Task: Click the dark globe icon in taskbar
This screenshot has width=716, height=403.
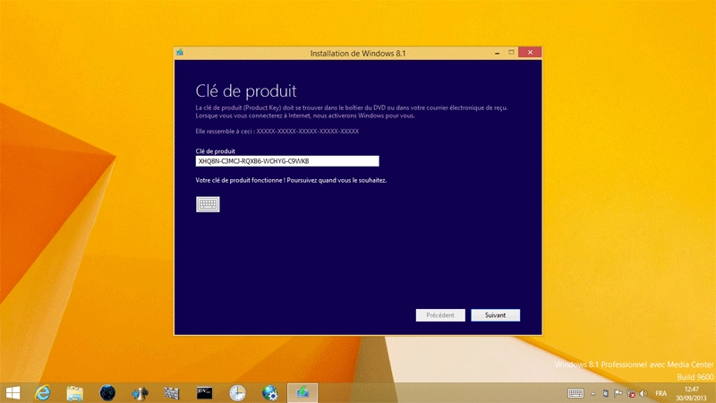Action: pos(107,392)
